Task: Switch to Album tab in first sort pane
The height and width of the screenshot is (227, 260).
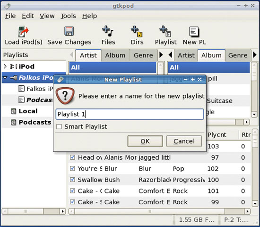Action: click(x=115, y=55)
